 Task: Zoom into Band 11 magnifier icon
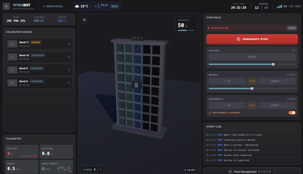[69, 44]
